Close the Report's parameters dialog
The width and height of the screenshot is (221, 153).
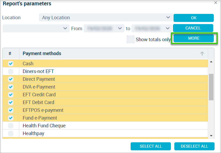coord(216,3)
